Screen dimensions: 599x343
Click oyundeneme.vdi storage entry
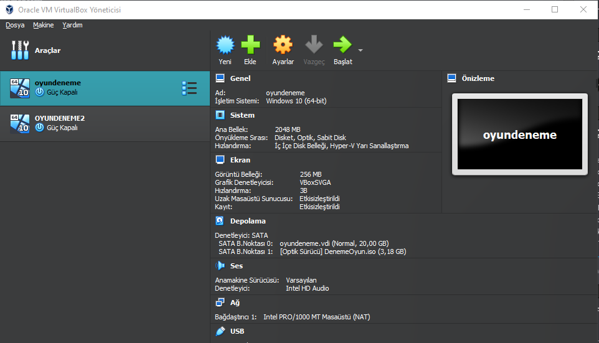(334, 243)
